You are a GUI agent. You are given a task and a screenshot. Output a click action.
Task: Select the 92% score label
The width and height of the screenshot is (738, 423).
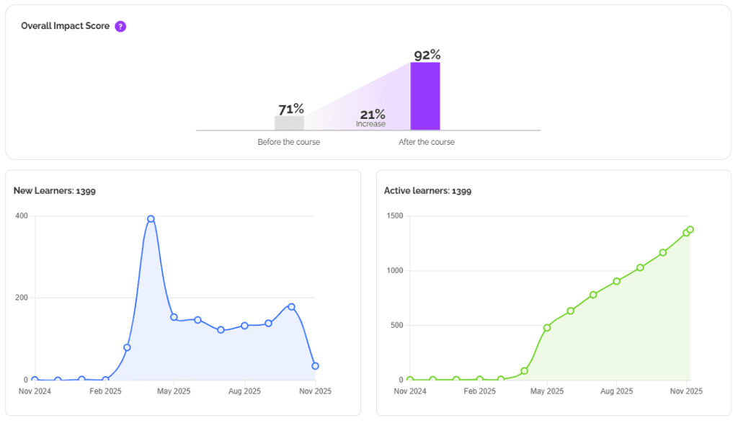[x=427, y=55]
